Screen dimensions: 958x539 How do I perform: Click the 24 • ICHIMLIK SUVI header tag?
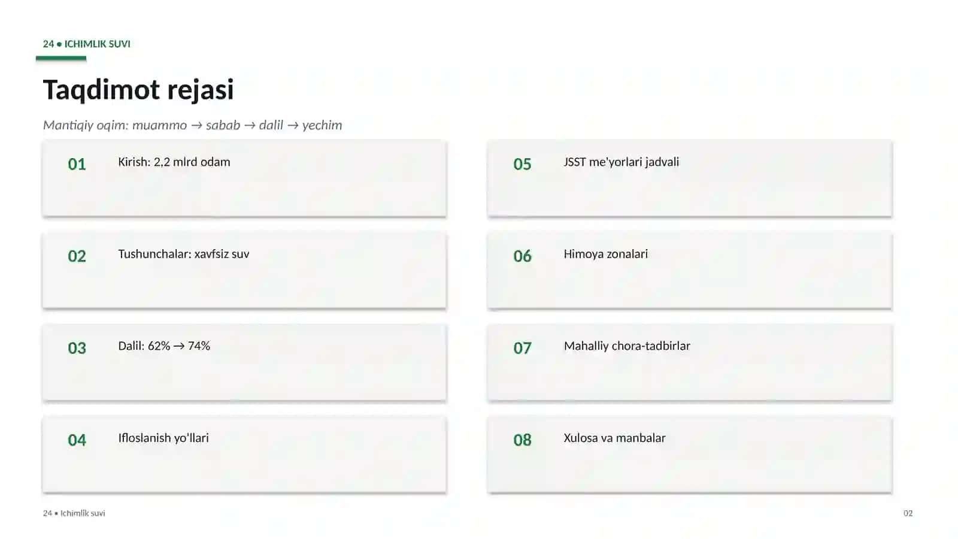pos(86,44)
